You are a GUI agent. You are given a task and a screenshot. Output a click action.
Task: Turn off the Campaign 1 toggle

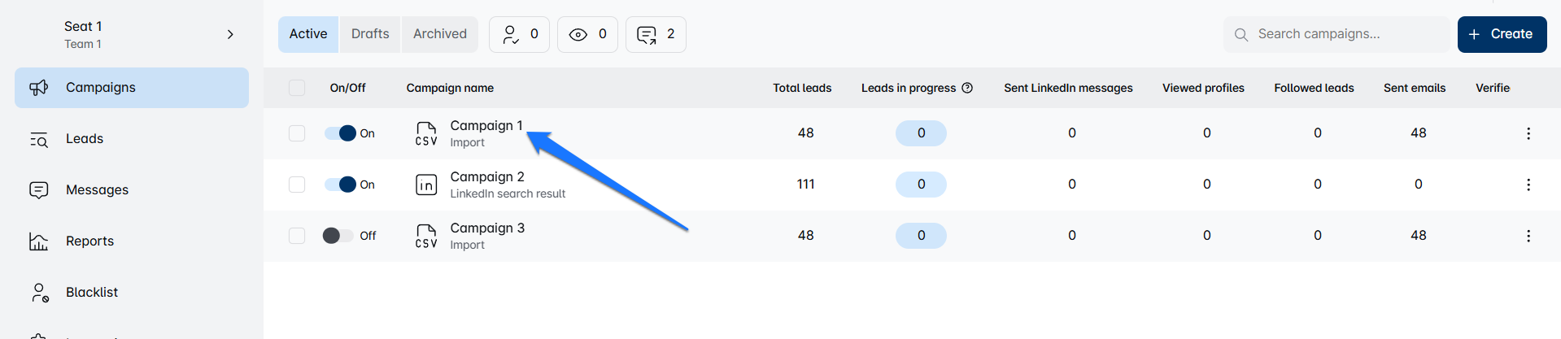341,133
